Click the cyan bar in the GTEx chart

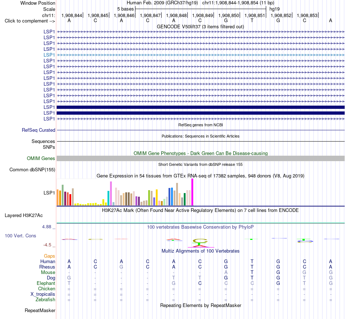pos(108,198)
